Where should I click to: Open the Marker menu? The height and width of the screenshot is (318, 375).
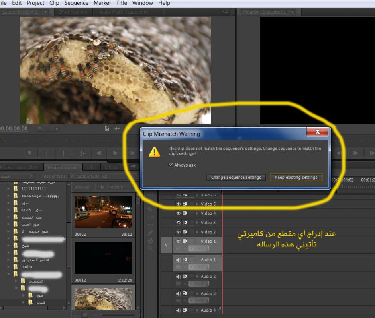[102, 3]
